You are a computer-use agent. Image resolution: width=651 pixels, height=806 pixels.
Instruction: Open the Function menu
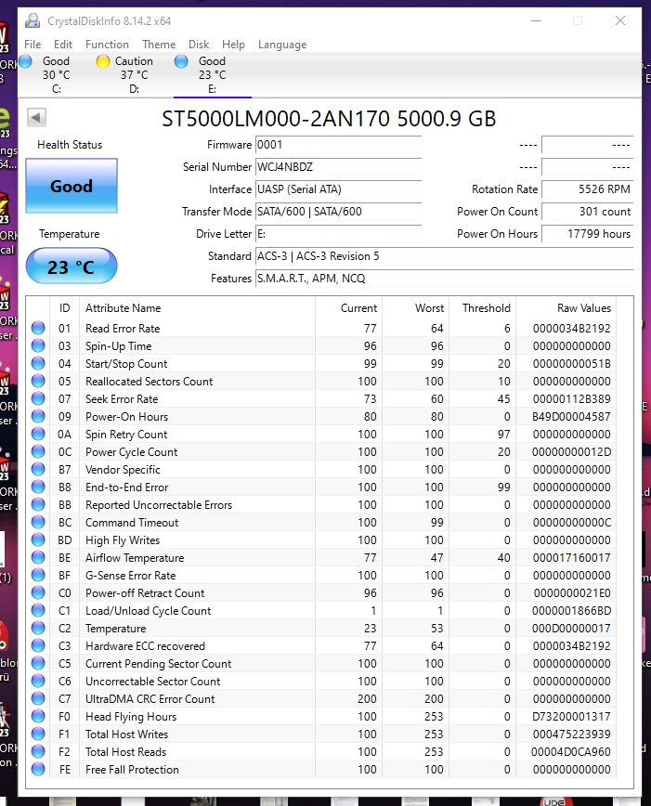click(107, 45)
